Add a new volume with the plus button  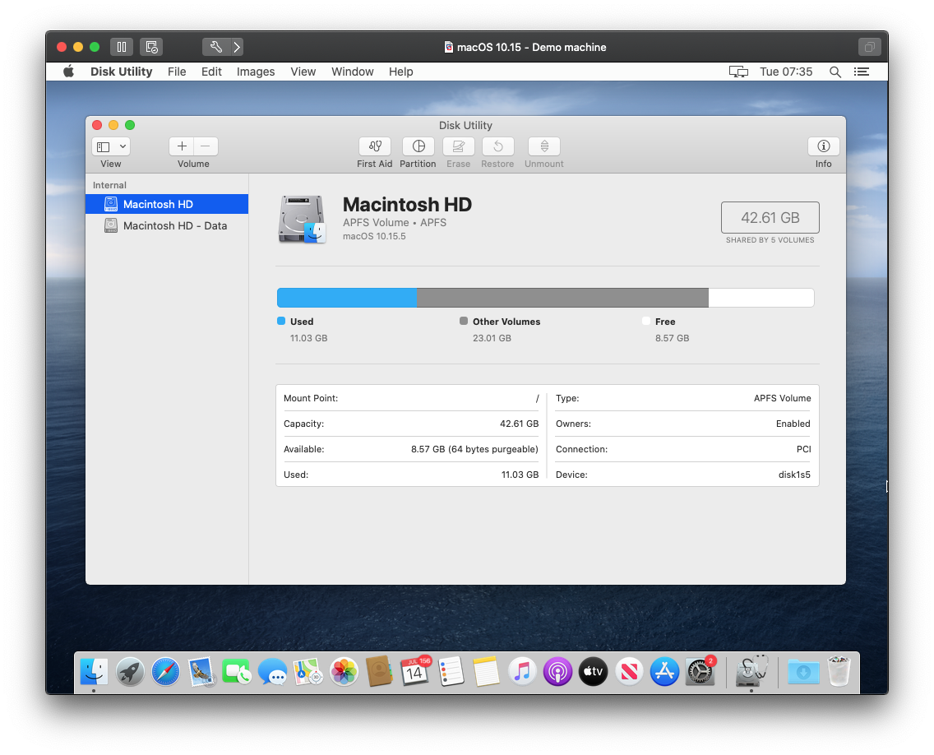coord(182,146)
